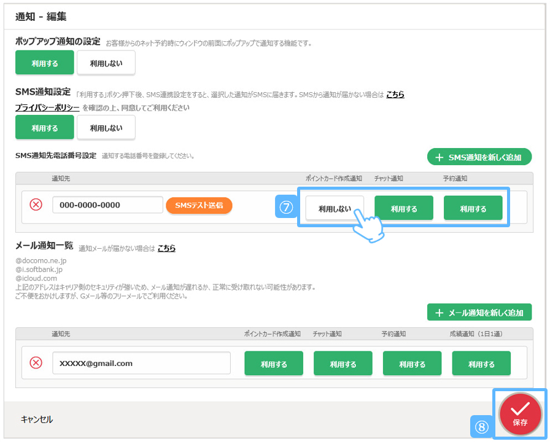The width and height of the screenshot is (550, 444).
Task: Toggle SMS point card creation notification 利用しない
Action: click(335, 208)
